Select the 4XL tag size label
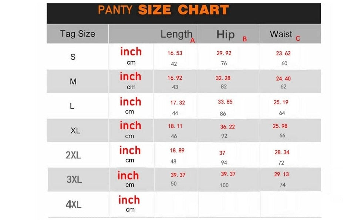The width and height of the screenshot is (361, 220). coord(73,204)
